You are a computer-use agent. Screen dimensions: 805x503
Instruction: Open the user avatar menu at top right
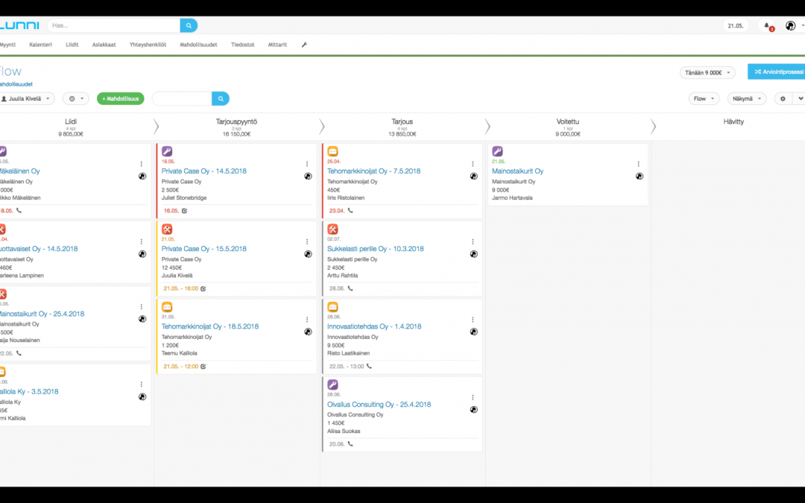(791, 25)
